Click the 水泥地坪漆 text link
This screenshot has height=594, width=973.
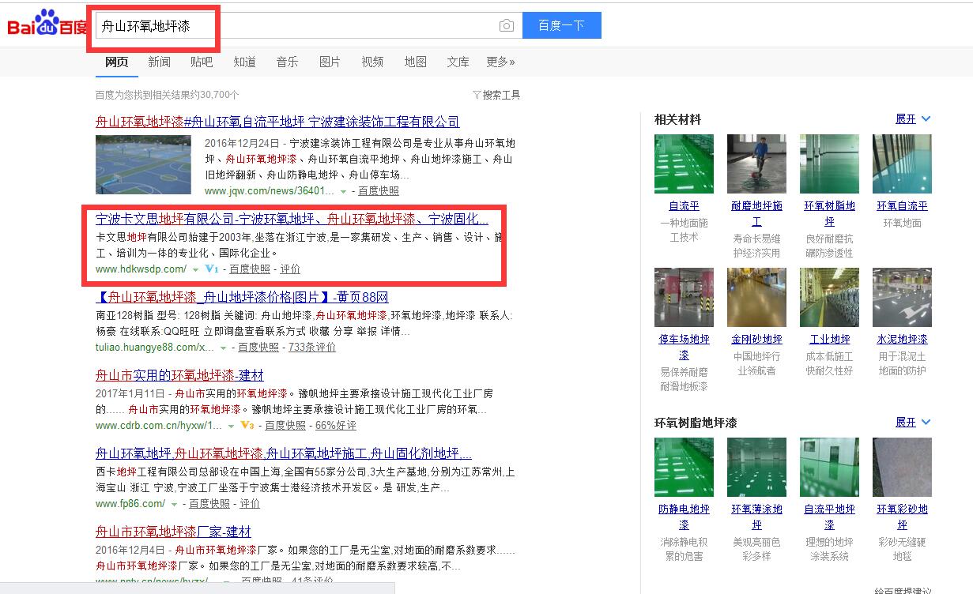902,340
